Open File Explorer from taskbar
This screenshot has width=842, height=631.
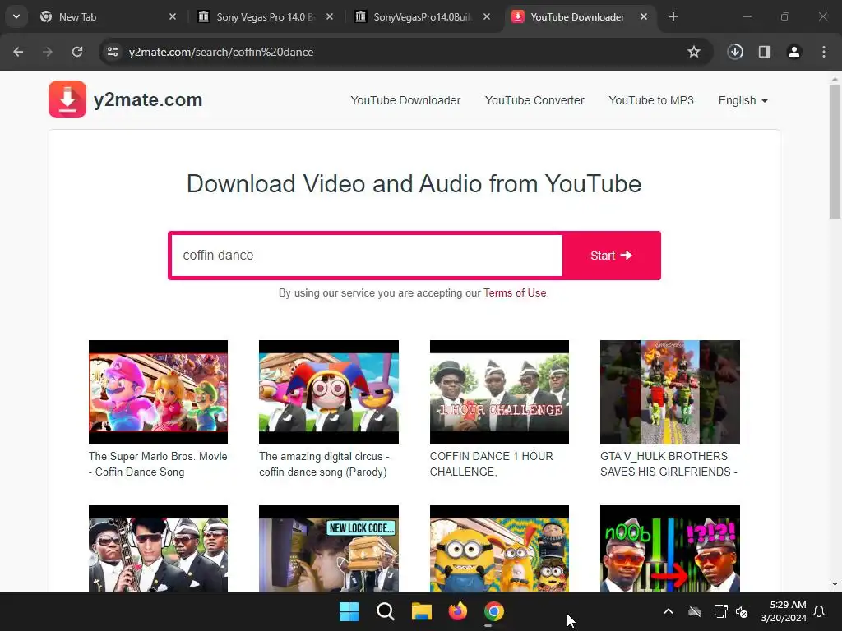click(422, 611)
